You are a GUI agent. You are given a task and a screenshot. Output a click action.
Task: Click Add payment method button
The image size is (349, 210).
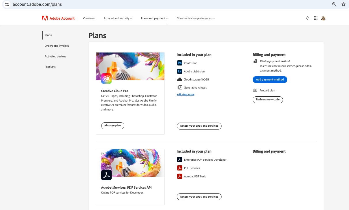270,80
